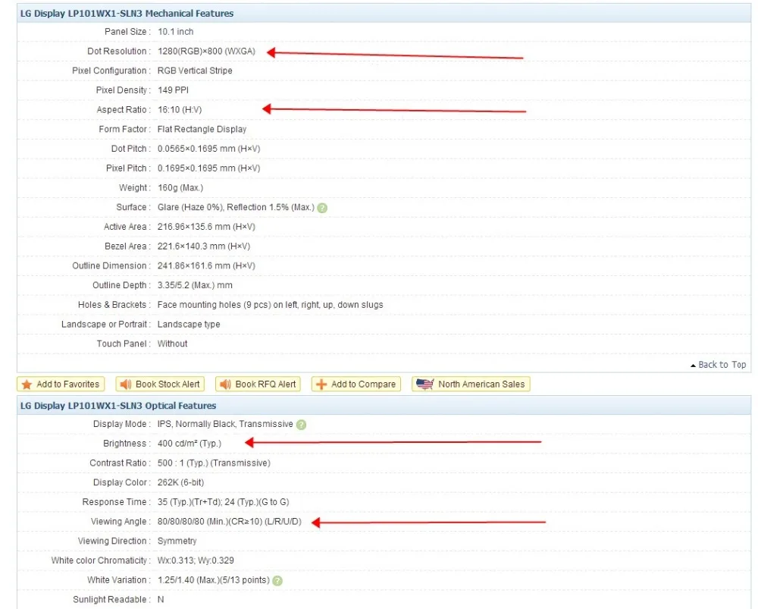The image size is (758, 609).
Task: Click the speaker icon on Book Stock Alert
Action: pos(126,384)
